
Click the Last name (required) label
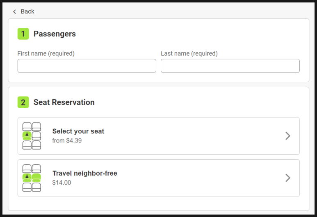tap(189, 54)
